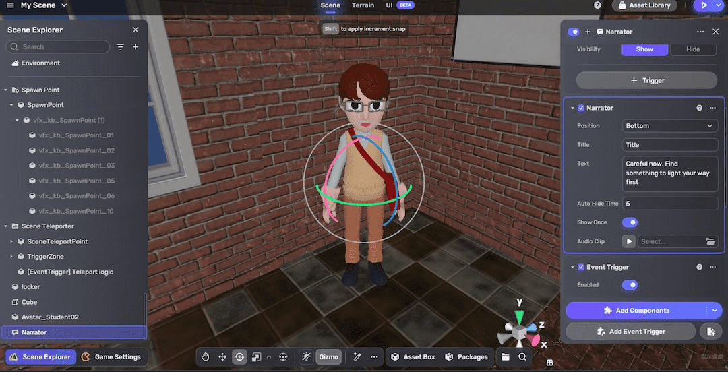Viewport: 728px width, 372px height.
Task: Click the search magnifier in bottom toolbar
Action: 522,357
